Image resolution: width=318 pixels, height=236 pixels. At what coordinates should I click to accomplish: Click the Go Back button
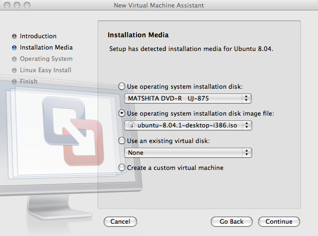coord(232,222)
